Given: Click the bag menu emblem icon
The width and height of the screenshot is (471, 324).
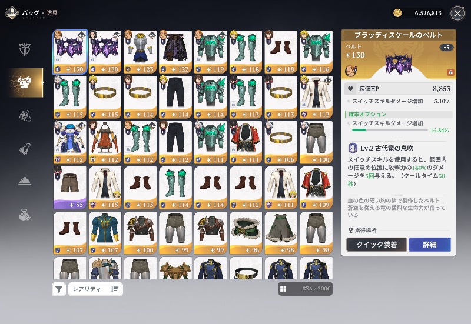Looking at the screenshot, I should point(12,13).
